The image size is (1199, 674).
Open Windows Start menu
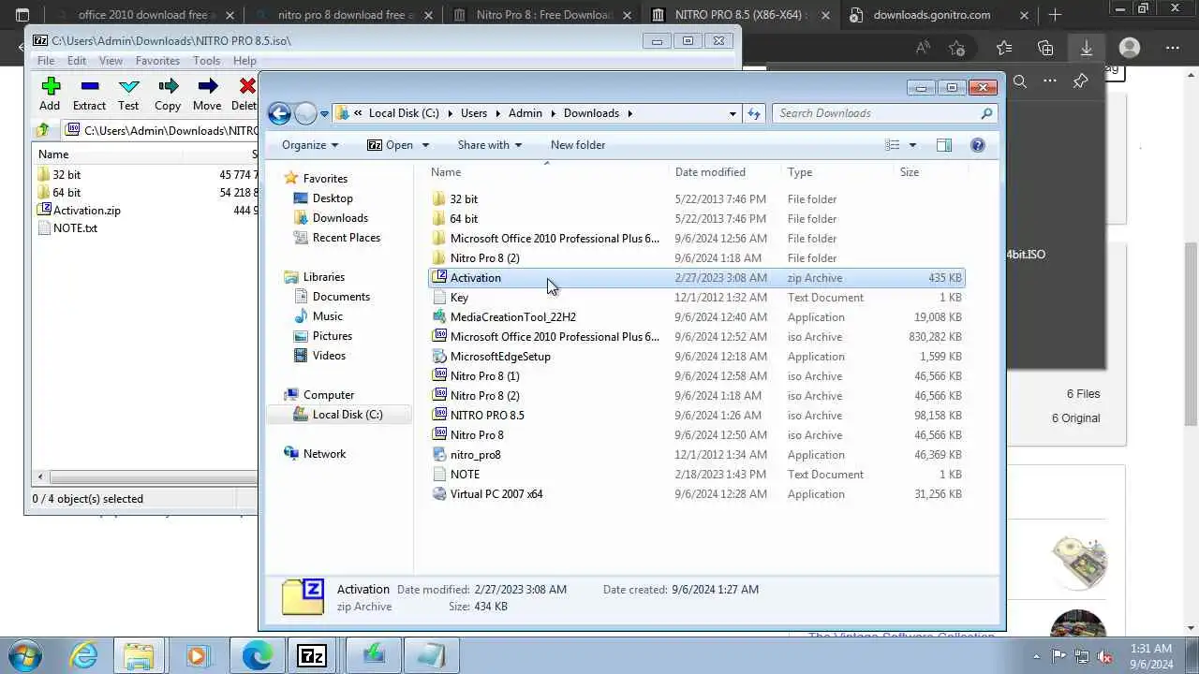pyautogui.click(x=24, y=655)
